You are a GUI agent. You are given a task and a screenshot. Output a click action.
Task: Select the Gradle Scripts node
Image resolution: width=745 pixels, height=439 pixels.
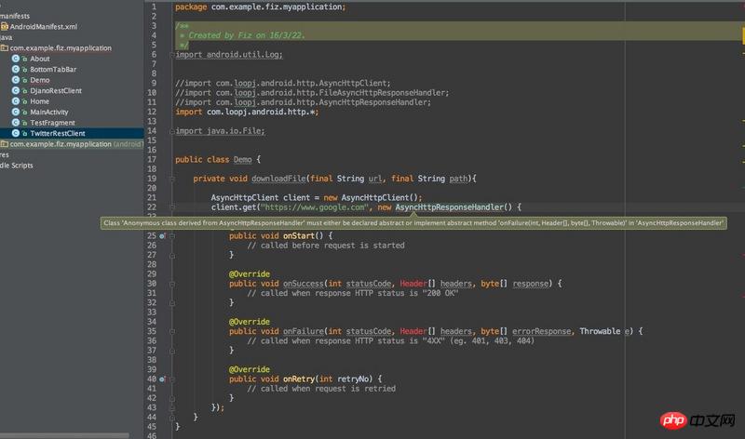(17, 166)
